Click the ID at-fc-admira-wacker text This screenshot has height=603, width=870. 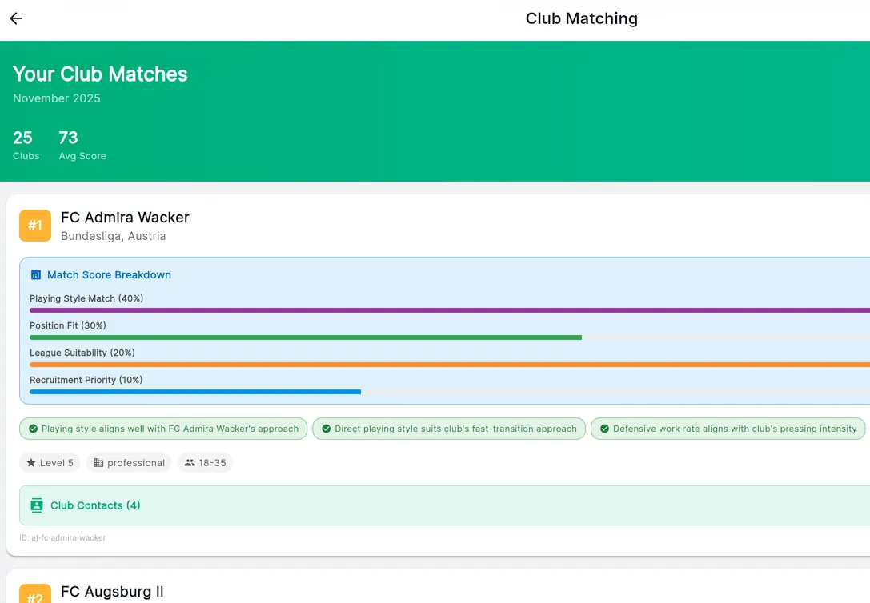point(63,537)
